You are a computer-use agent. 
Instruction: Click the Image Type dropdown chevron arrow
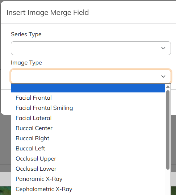[163, 76]
